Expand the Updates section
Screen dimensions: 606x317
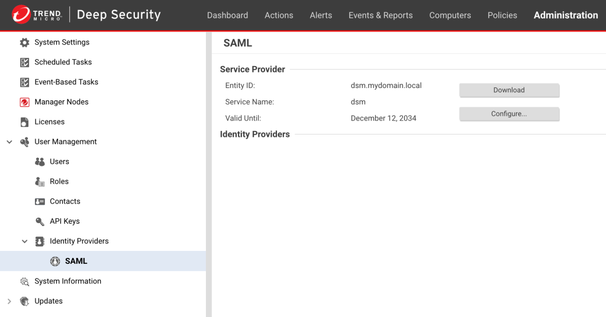pos(9,301)
